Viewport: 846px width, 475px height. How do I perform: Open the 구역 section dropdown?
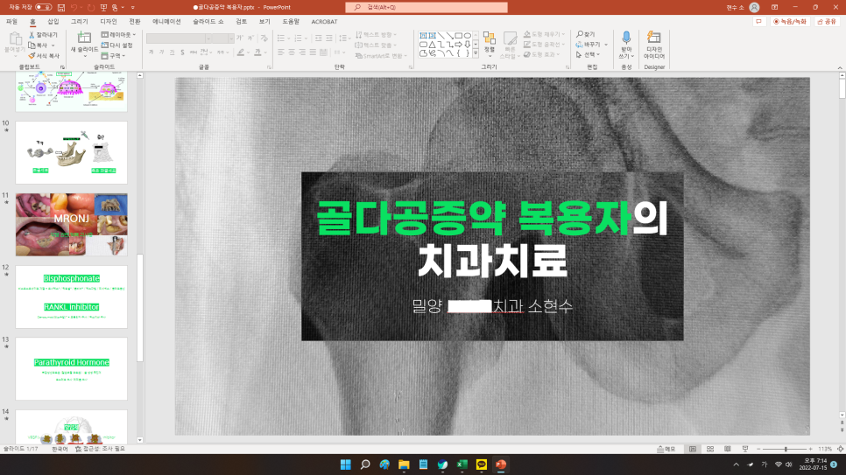pyautogui.click(x=113, y=55)
